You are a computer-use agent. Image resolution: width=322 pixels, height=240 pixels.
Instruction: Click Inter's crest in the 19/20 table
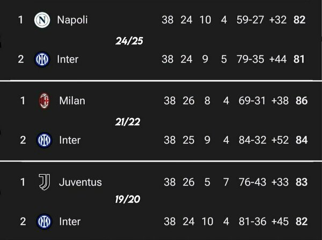coord(44,221)
